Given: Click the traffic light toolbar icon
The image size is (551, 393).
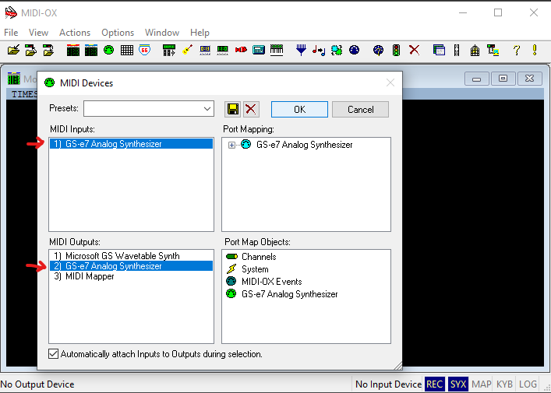Looking at the screenshot, I should tap(397, 50).
